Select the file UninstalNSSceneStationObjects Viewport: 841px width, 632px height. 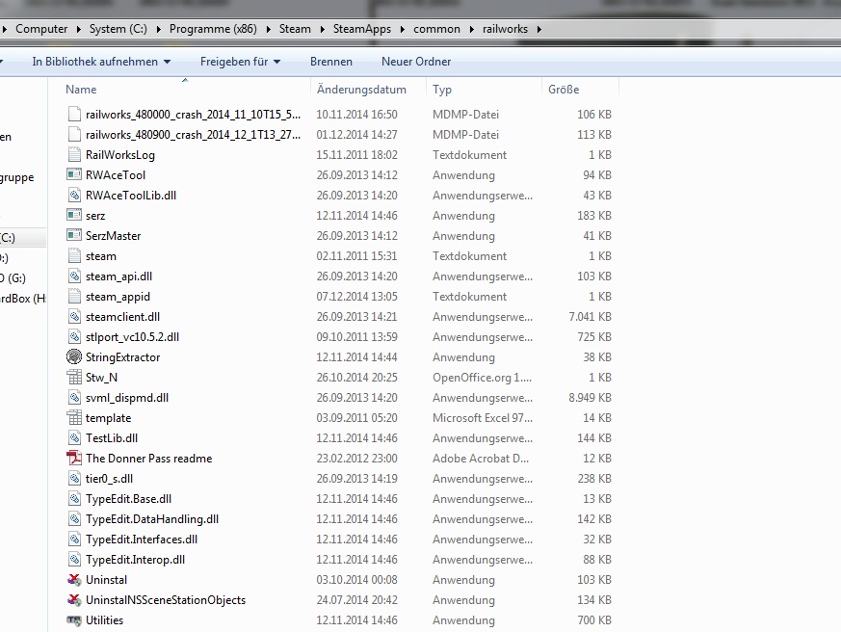click(166, 600)
